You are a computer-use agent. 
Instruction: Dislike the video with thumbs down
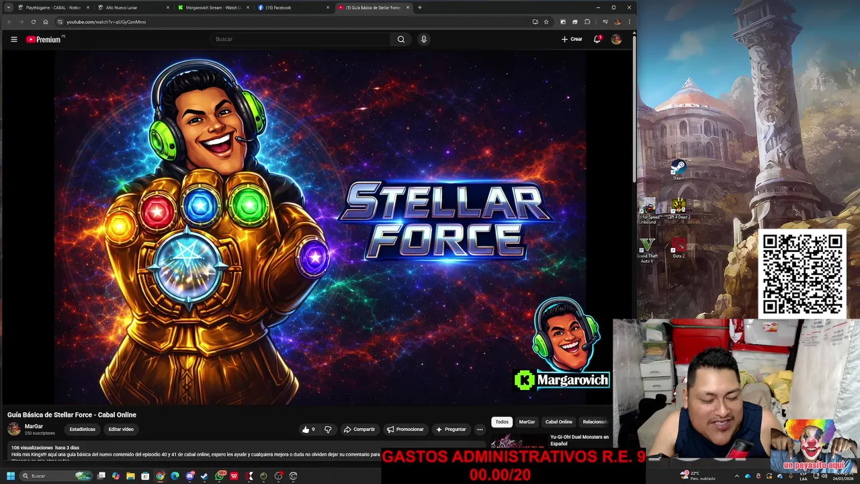(x=328, y=429)
